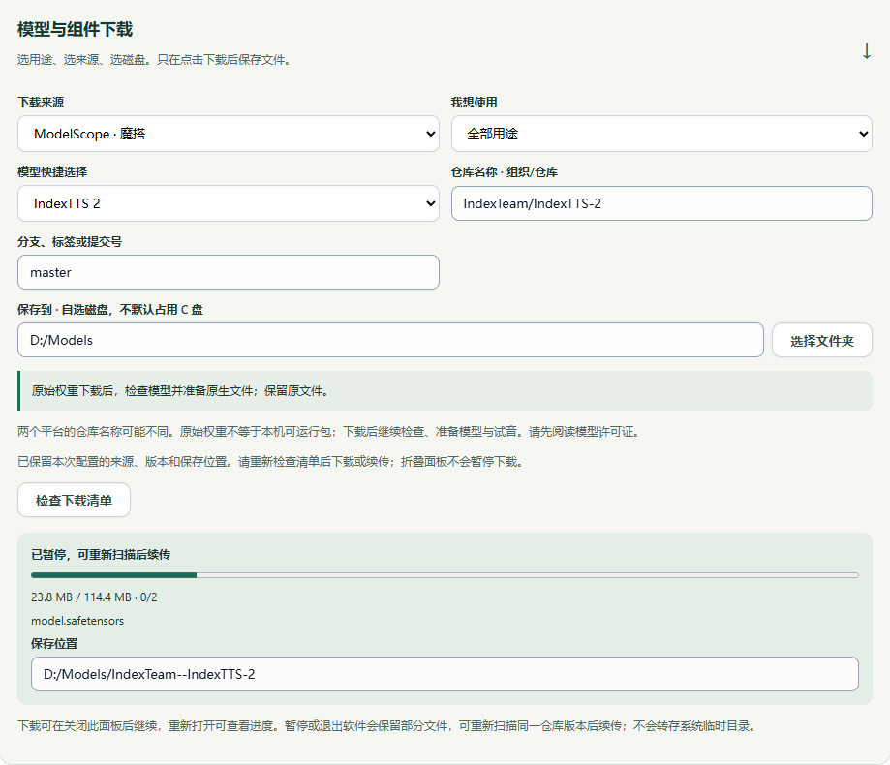Screen dimensions: 890x765
Task: Open the 下载来源 ModelScope dropdown
Action: [229, 134]
